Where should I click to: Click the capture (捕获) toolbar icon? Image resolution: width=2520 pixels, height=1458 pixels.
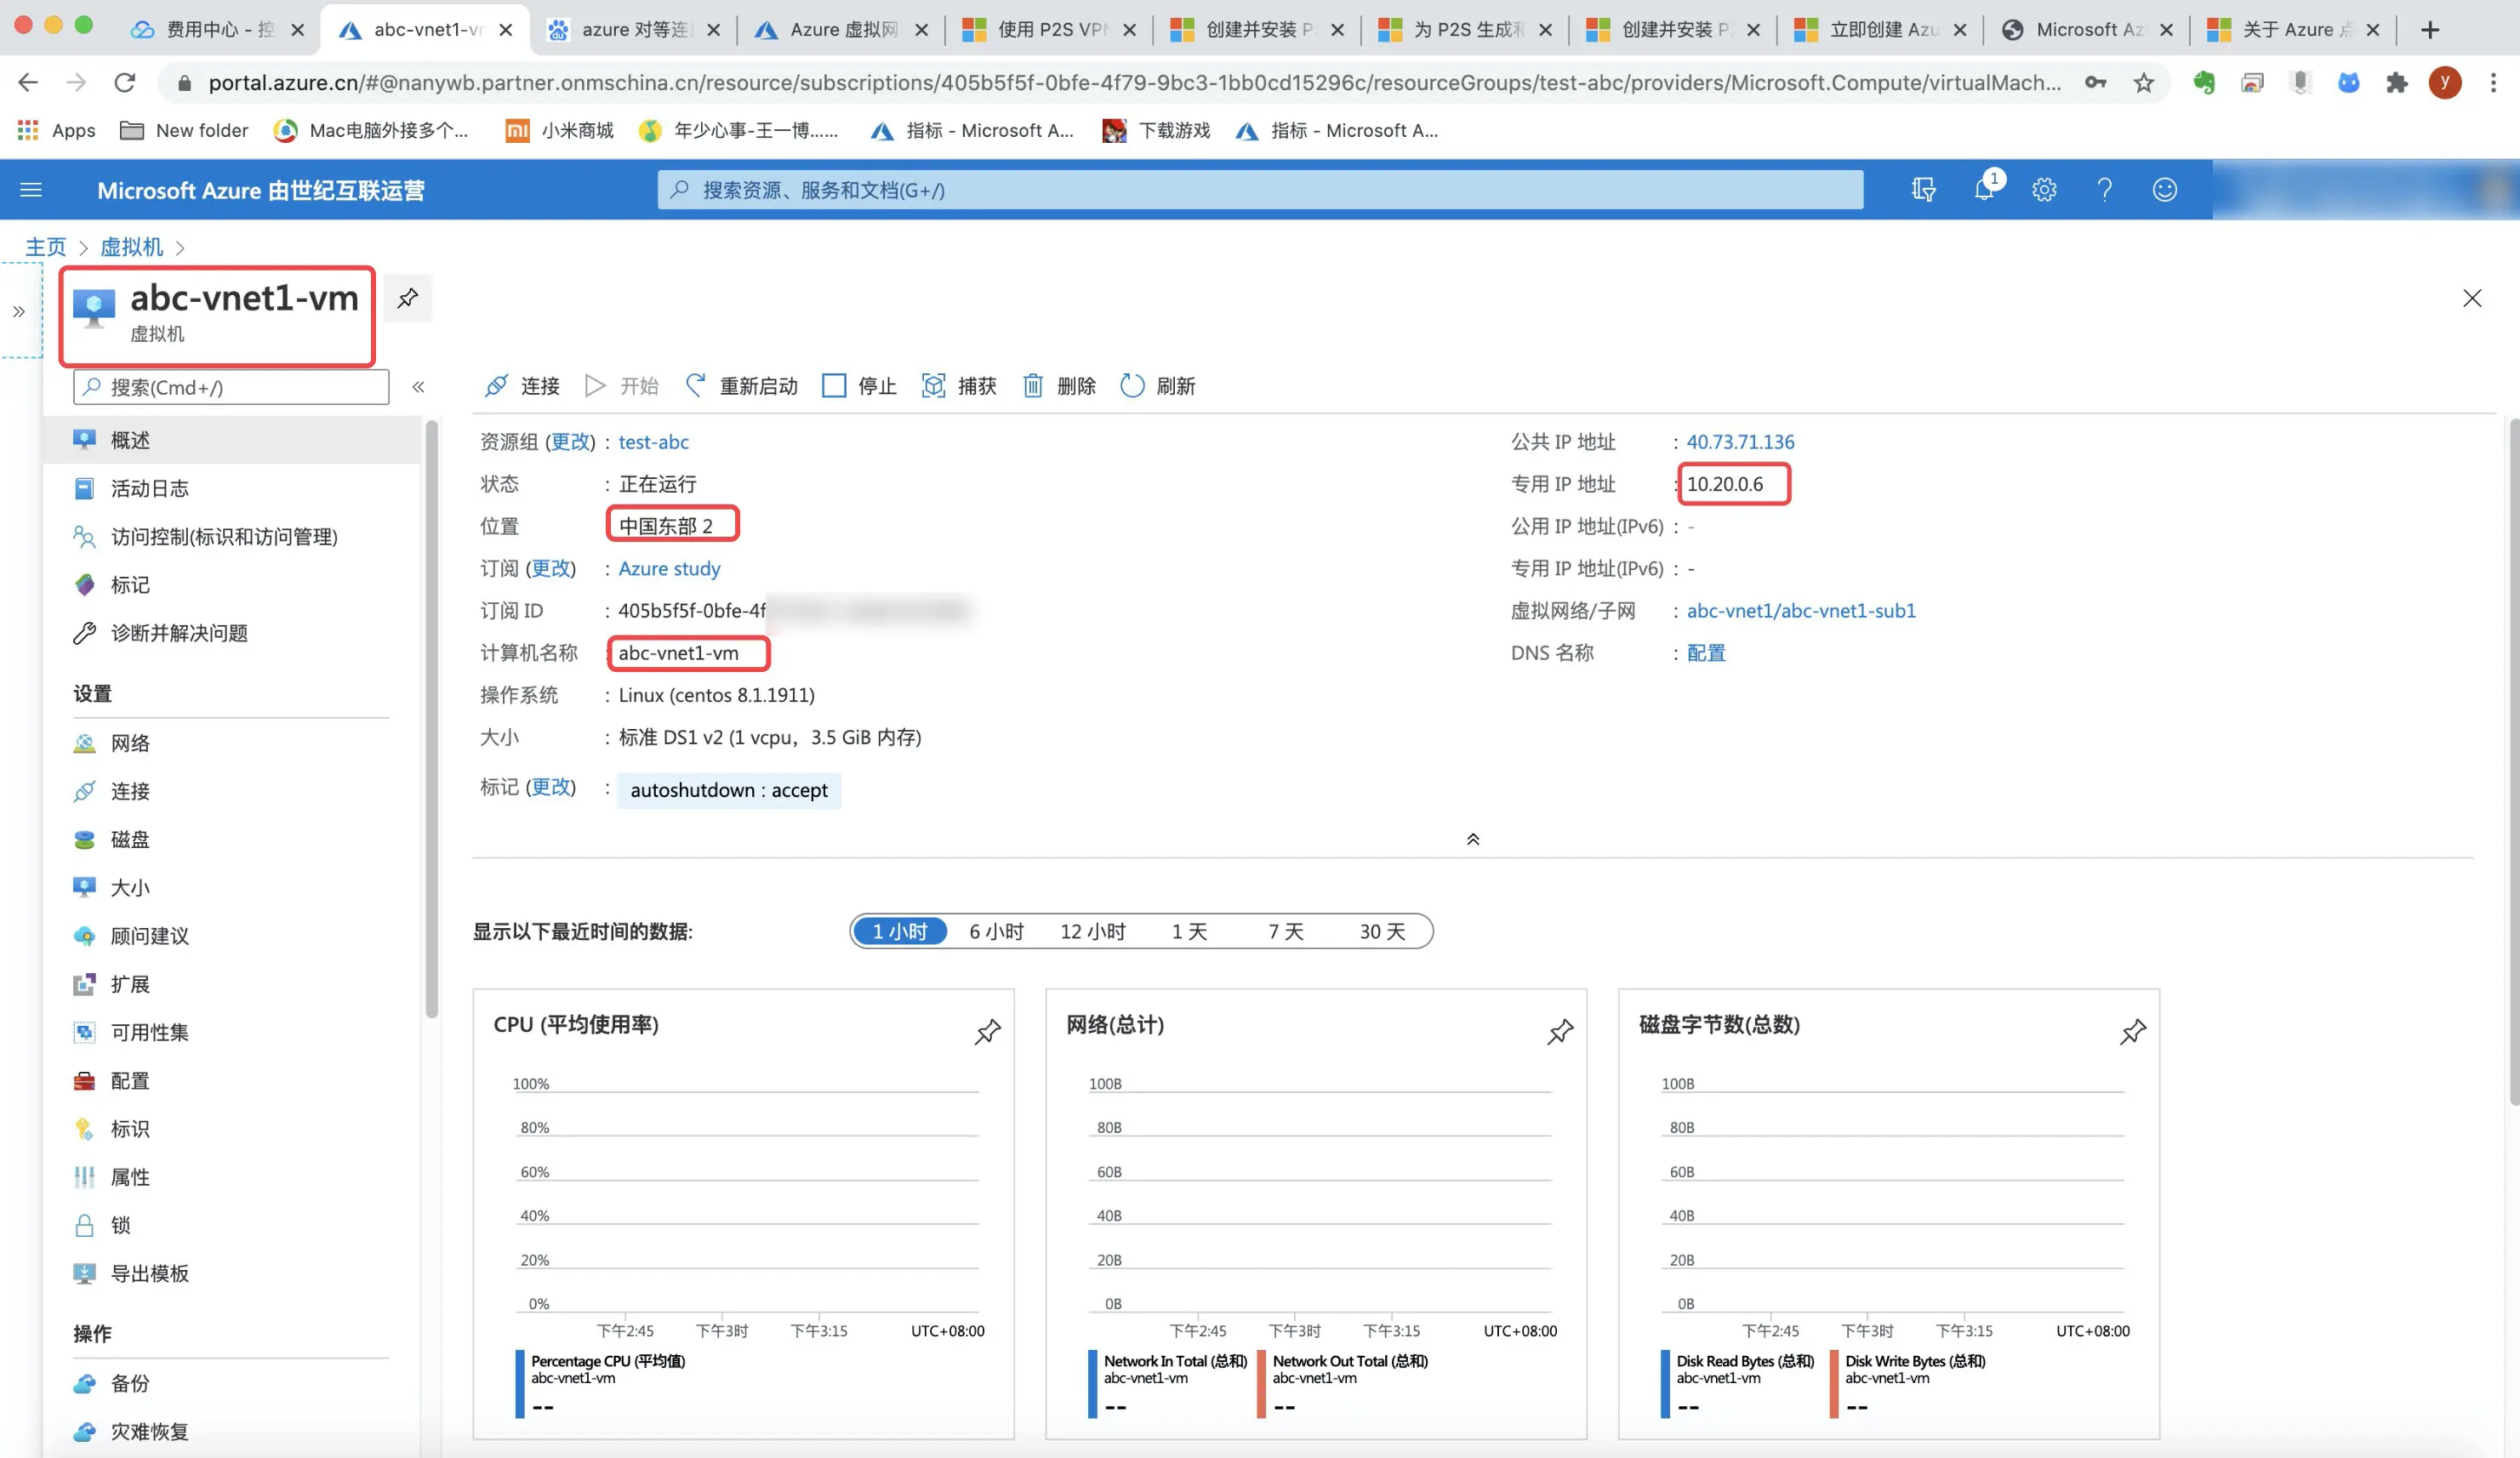933,386
